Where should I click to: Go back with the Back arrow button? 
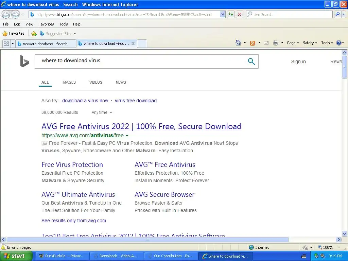tap(6, 14)
